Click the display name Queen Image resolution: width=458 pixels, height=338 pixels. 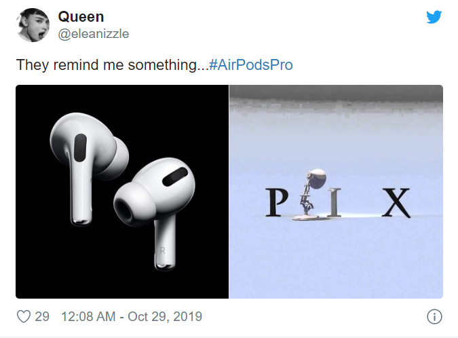[81, 17]
